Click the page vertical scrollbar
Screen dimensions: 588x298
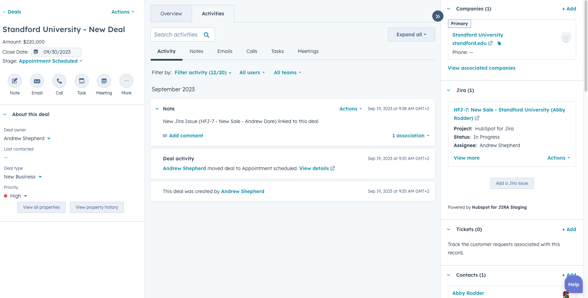click(586, 45)
